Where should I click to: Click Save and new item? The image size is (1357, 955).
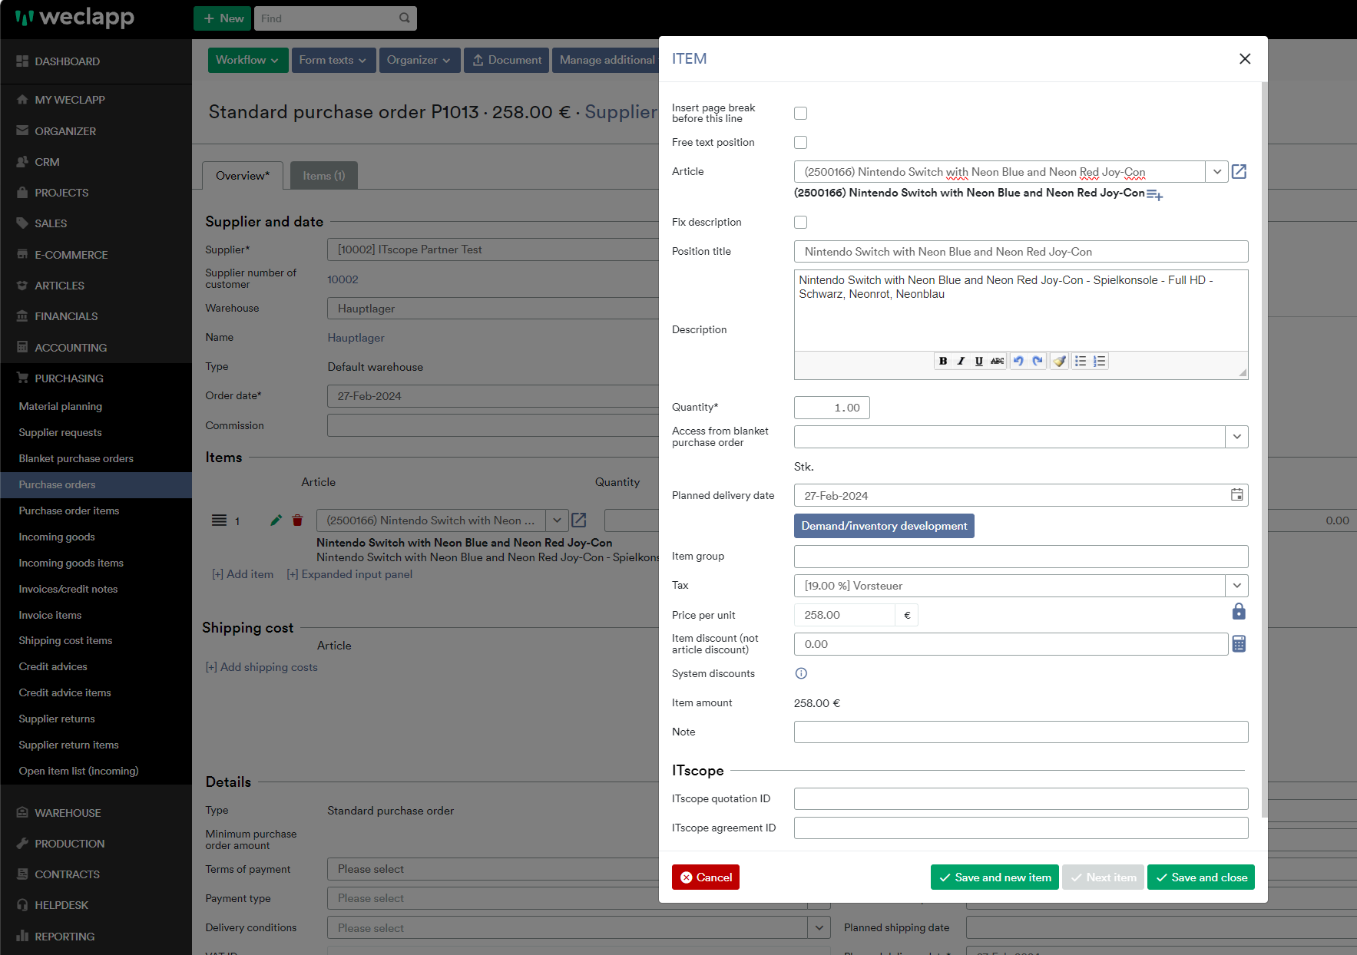pyautogui.click(x=995, y=877)
